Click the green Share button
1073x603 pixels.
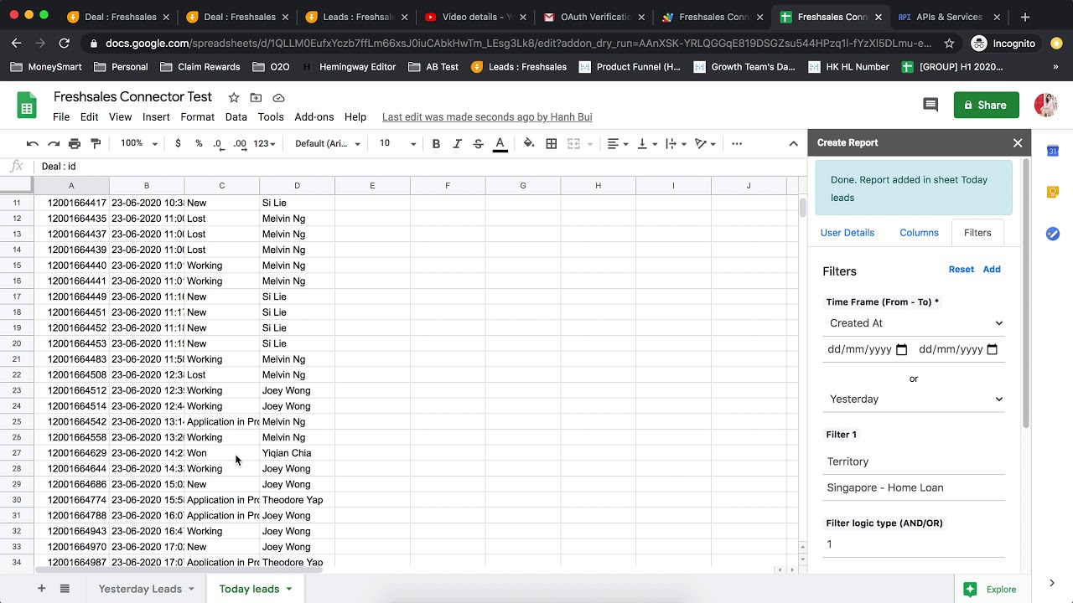point(986,105)
